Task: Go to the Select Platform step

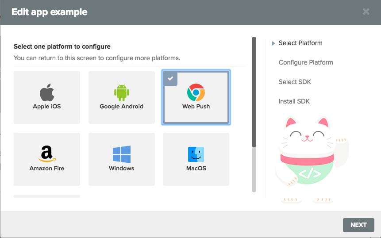Action: (x=300, y=43)
